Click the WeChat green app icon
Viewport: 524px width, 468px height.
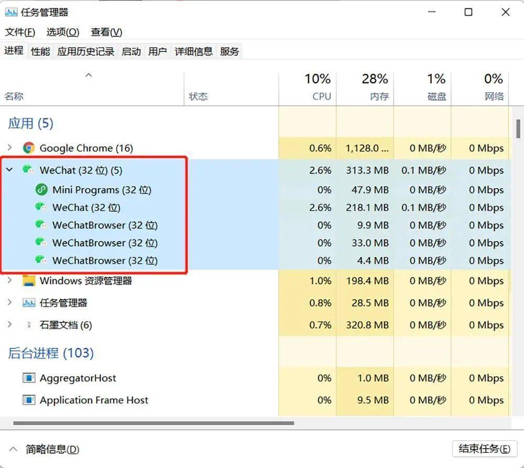pyautogui.click(x=28, y=170)
